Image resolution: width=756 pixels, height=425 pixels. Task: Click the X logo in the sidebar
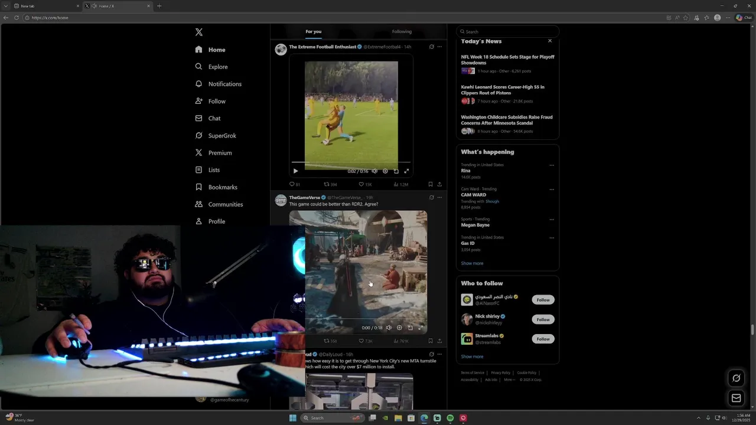(199, 32)
